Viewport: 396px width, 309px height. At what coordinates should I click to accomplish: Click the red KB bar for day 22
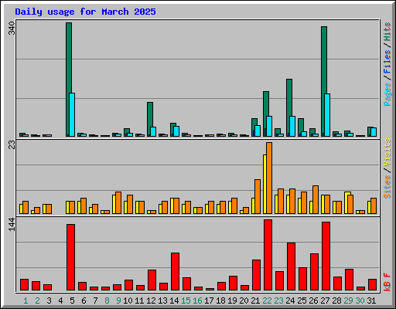(x=268, y=255)
